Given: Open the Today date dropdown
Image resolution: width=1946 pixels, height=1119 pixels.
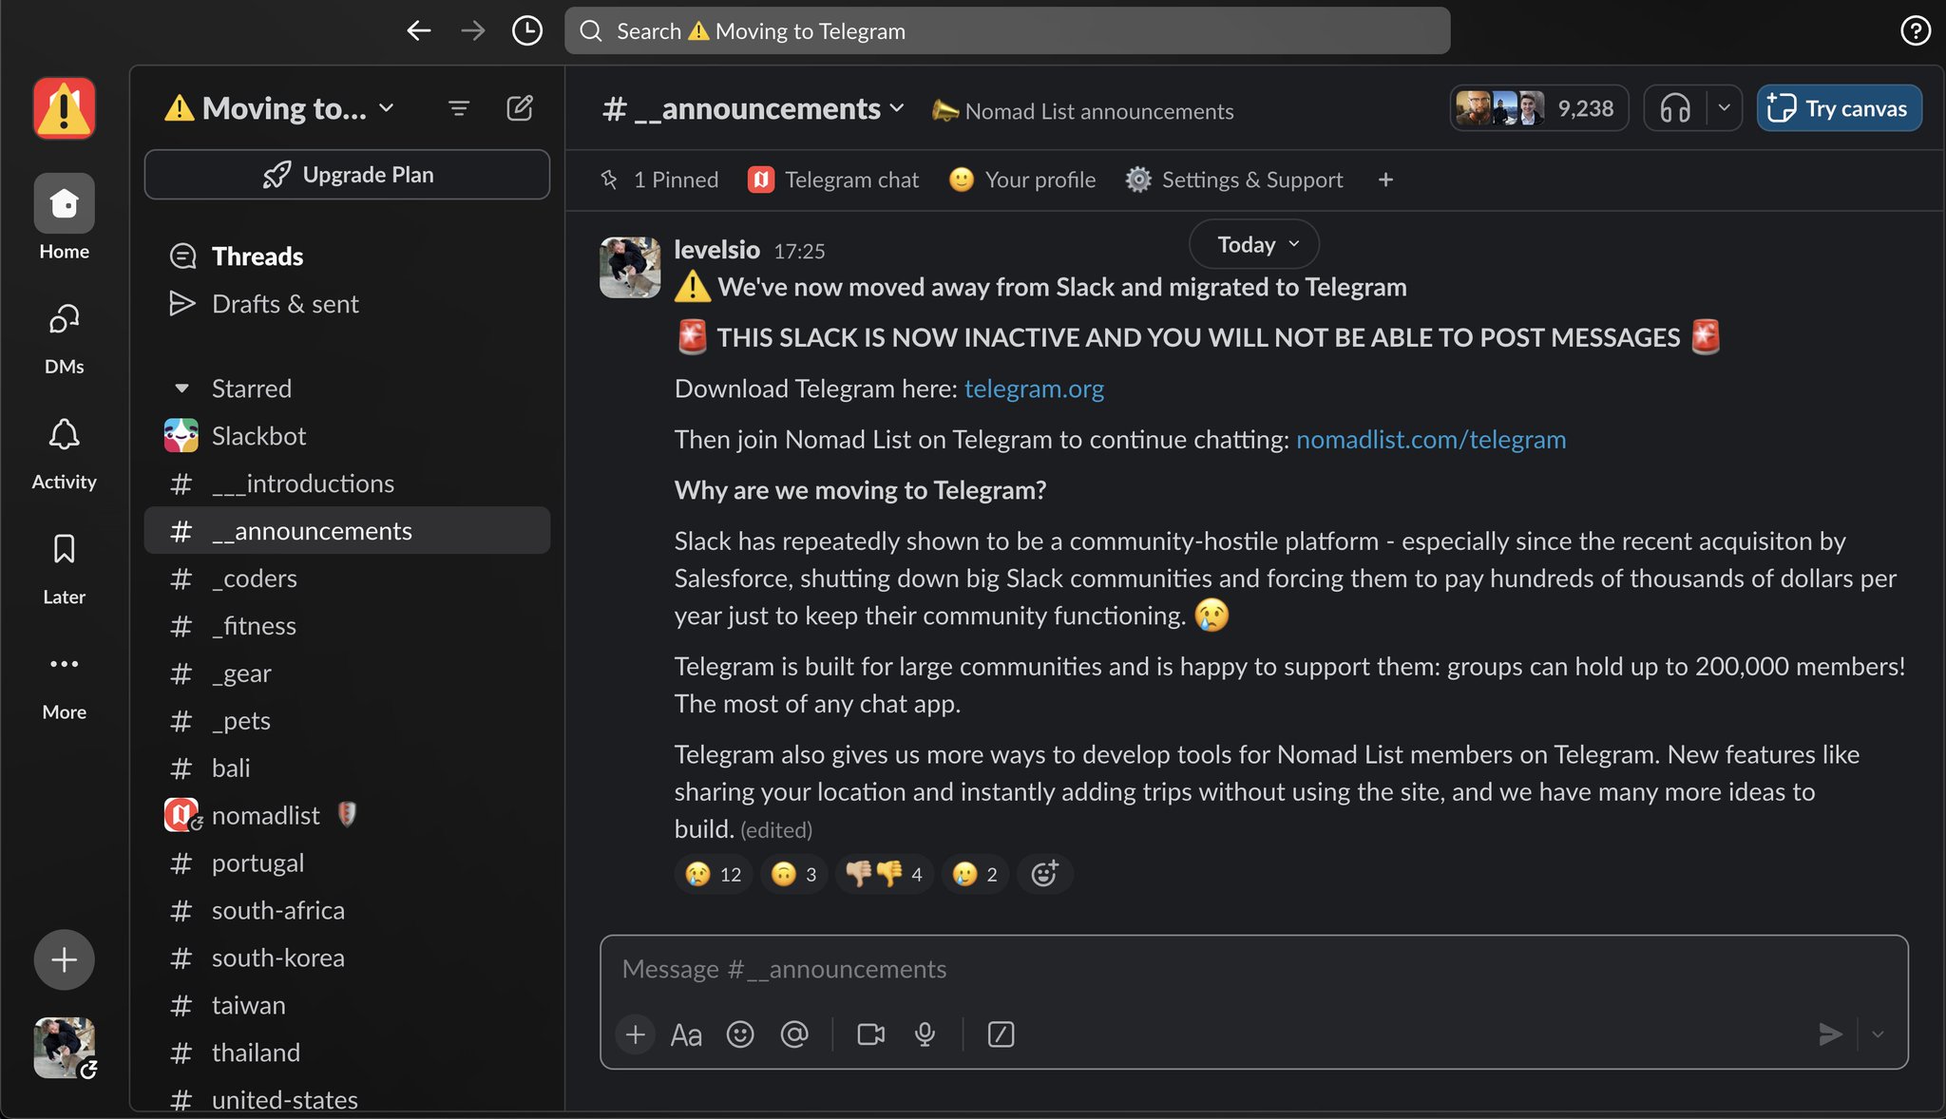Looking at the screenshot, I should coord(1253,244).
